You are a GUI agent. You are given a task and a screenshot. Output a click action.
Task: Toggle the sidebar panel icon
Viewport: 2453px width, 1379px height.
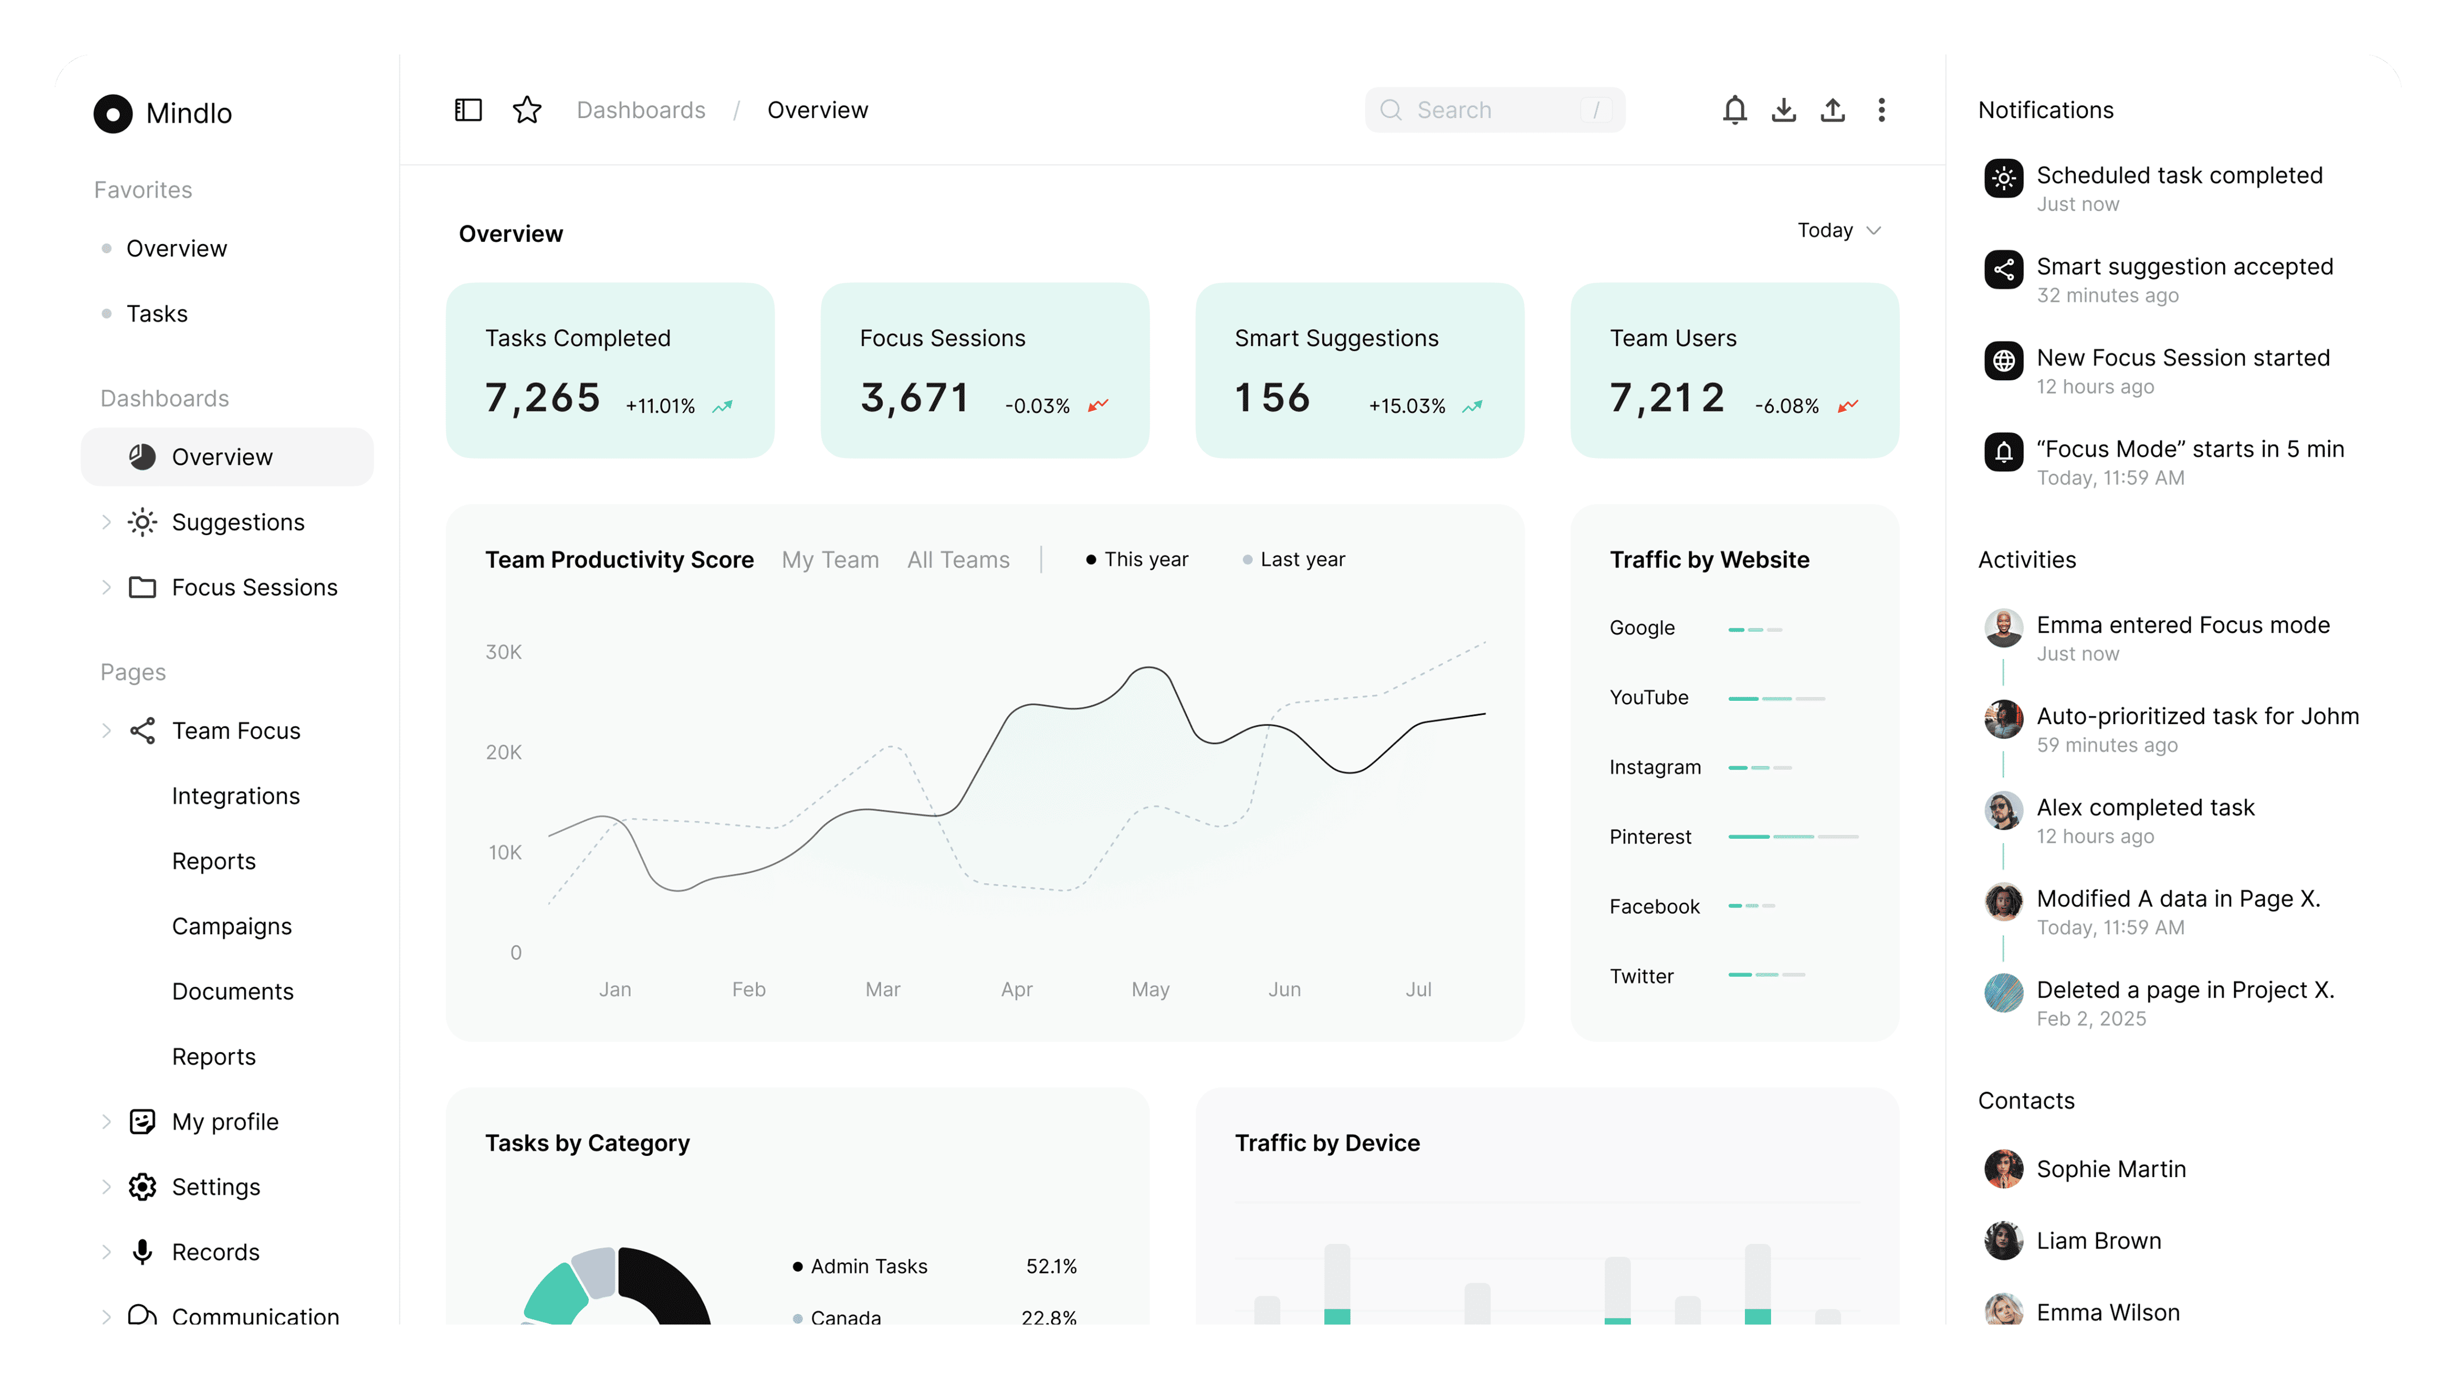[x=467, y=111]
